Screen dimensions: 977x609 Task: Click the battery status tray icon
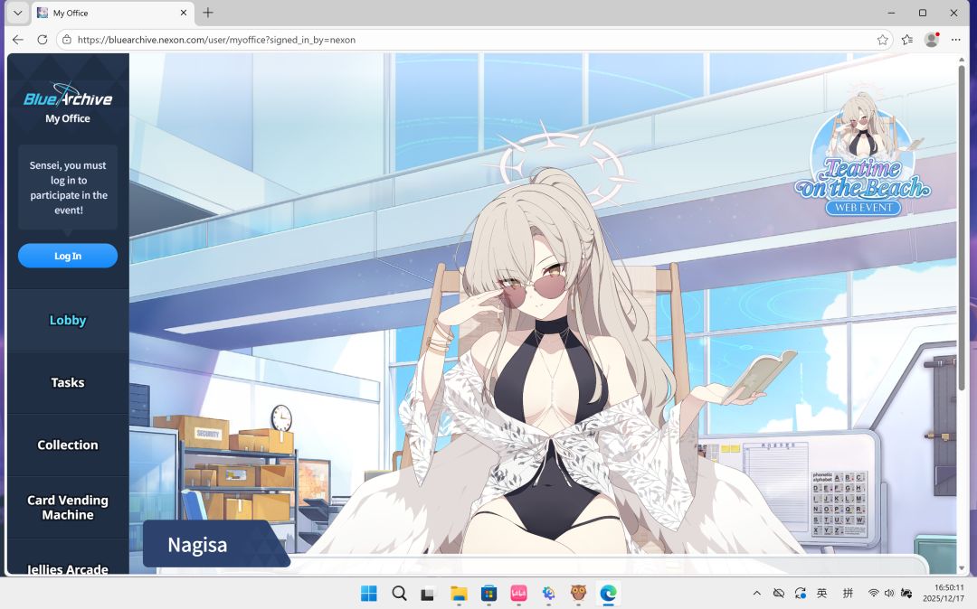[x=906, y=594]
